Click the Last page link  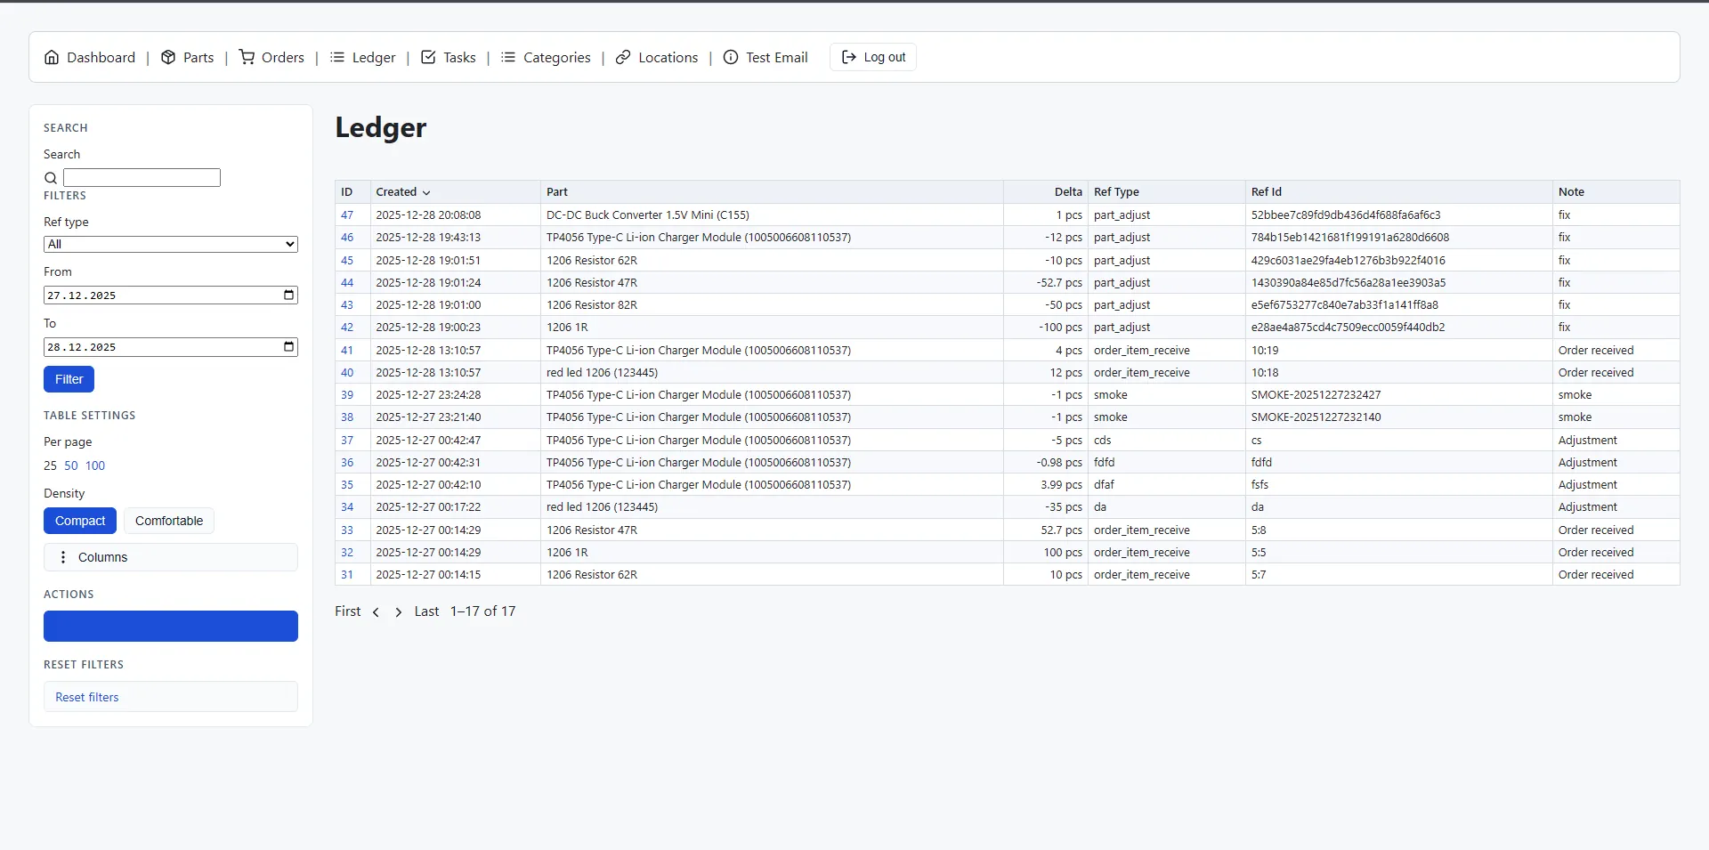(x=426, y=611)
